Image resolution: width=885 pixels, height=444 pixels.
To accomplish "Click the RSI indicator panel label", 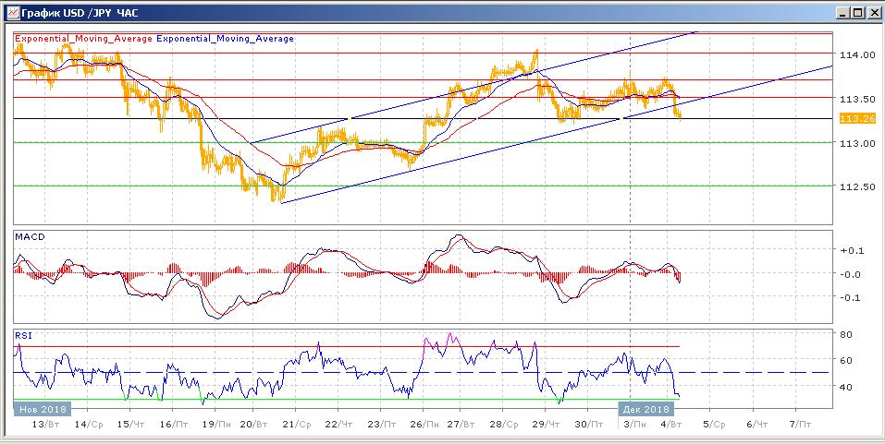I will click(24, 336).
